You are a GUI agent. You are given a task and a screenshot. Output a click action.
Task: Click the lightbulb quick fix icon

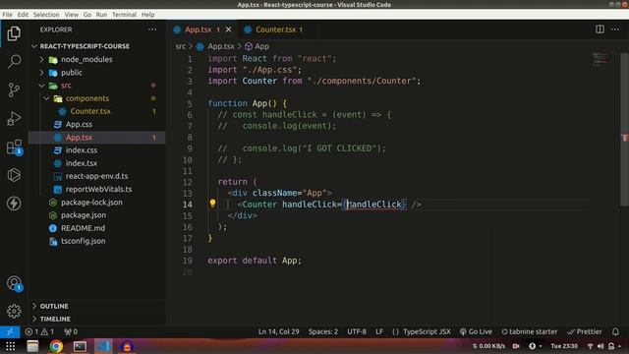coord(212,204)
